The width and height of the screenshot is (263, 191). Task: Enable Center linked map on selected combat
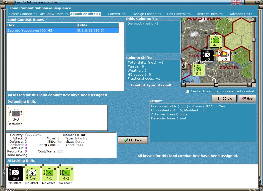[x=188, y=91]
